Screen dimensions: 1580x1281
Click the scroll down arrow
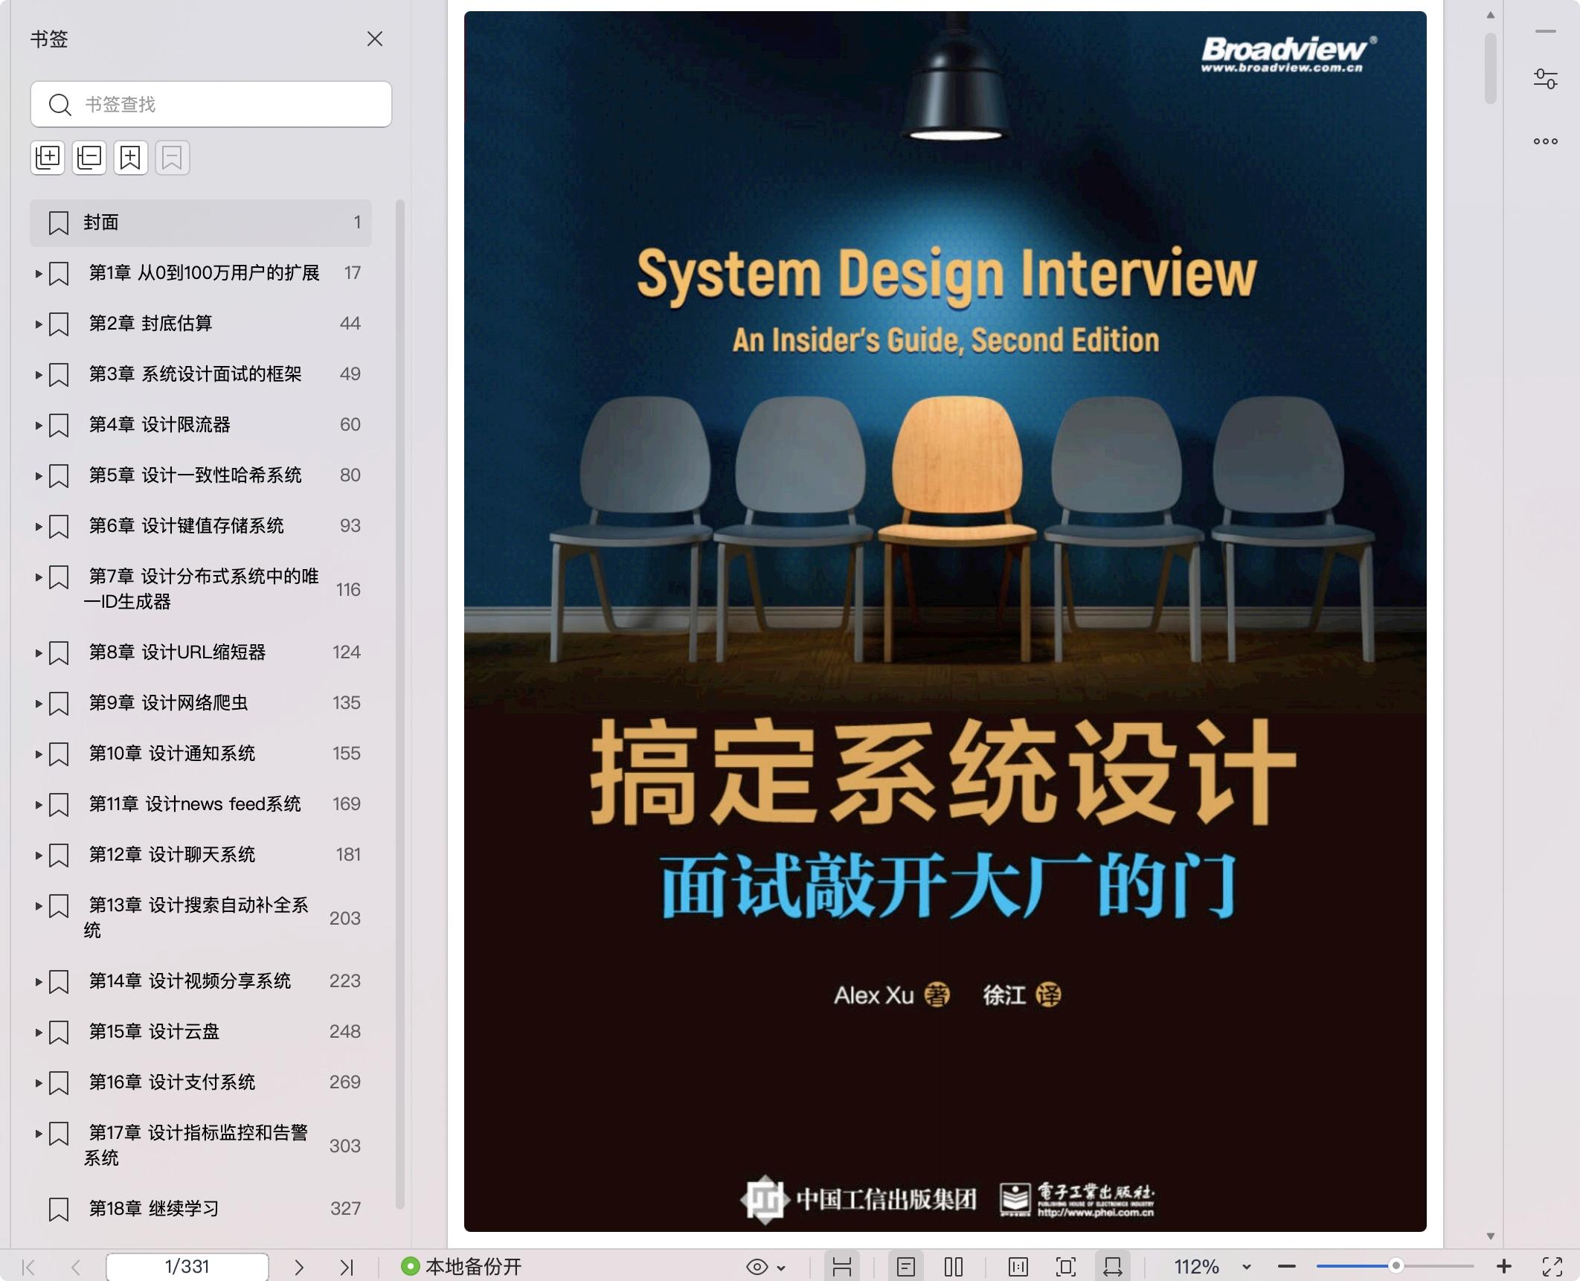(1490, 1236)
